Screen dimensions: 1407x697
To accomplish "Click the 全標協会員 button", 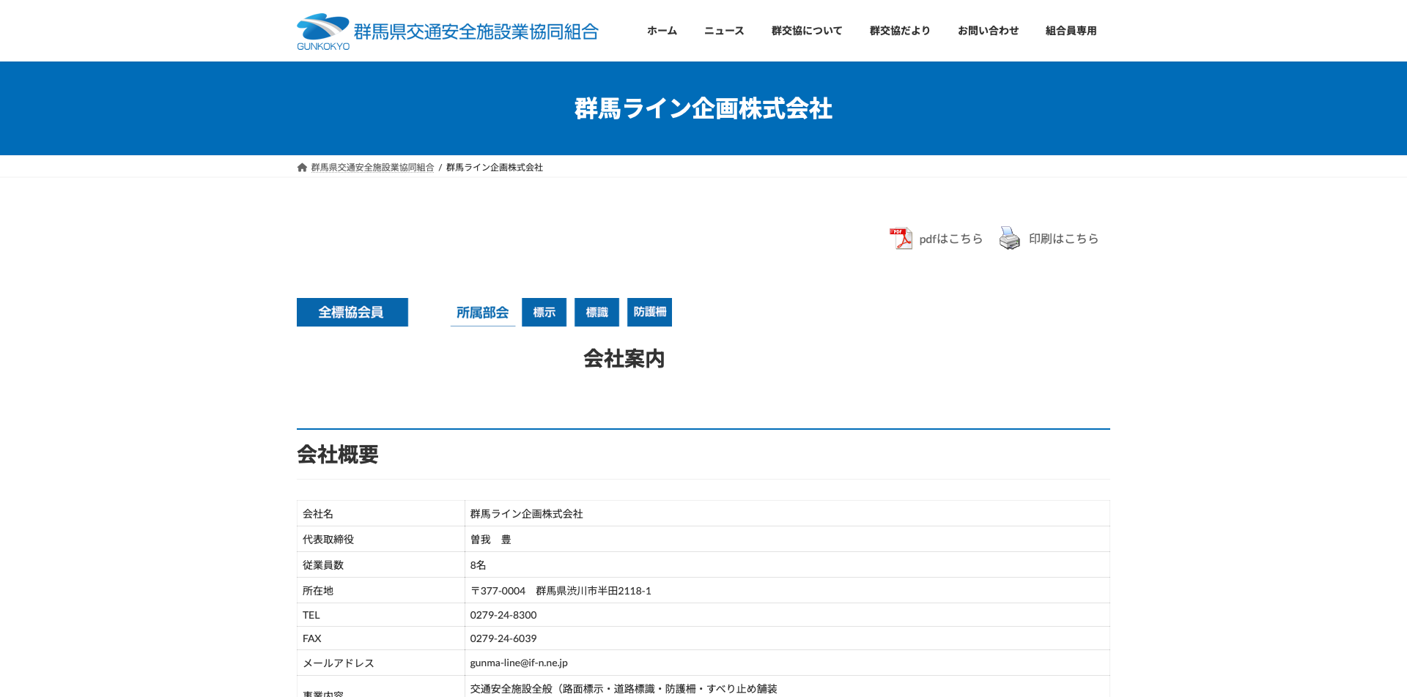I will click(352, 312).
